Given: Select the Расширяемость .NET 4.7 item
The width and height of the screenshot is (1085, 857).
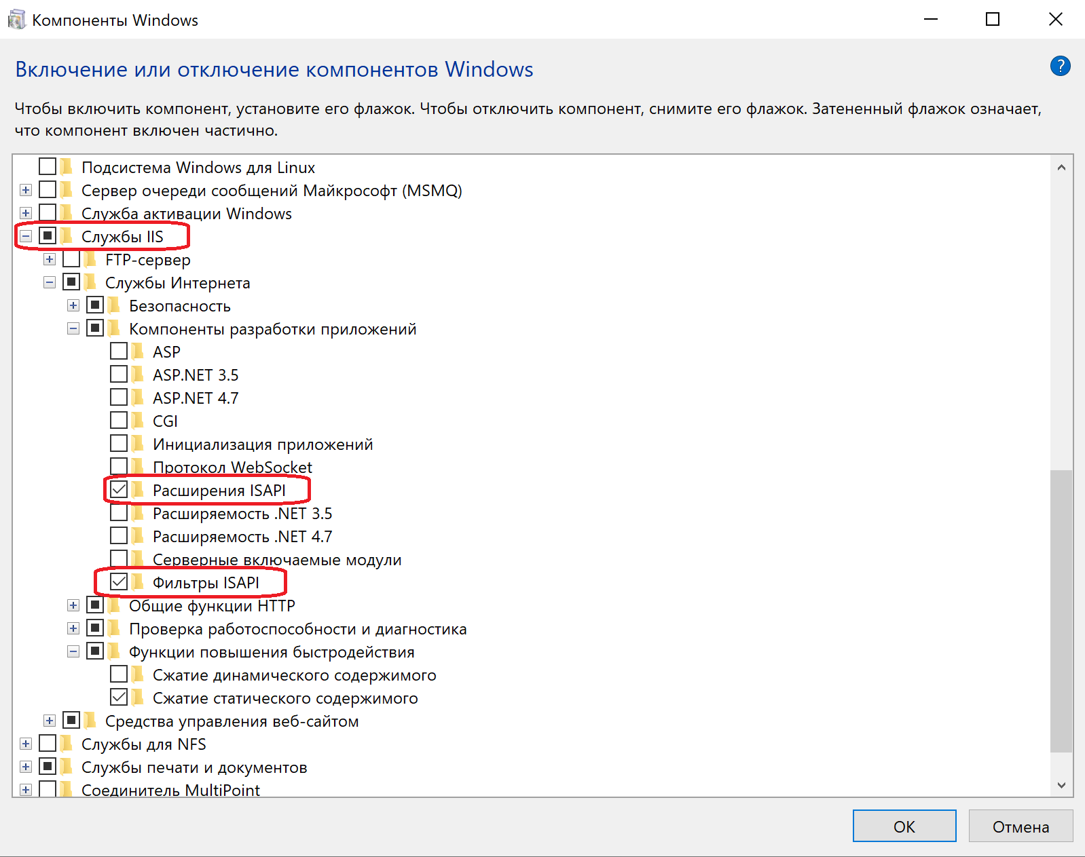Looking at the screenshot, I should pyautogui.click(x=242, y=537).
